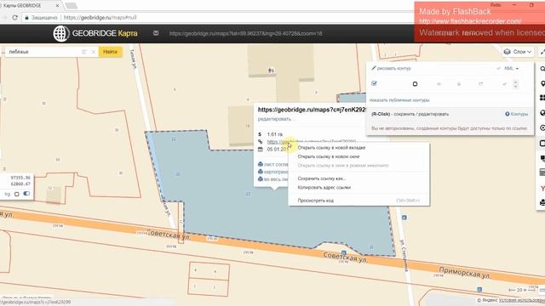545x306 pixels.
Task: Open the Контуры help link
Action: pos(517,114)
